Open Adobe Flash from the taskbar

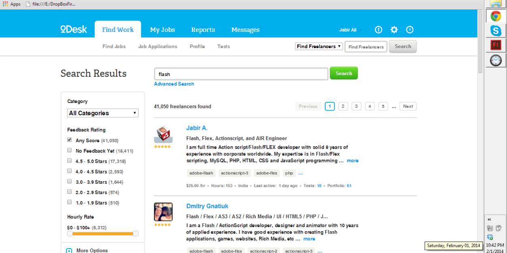[x=496, y=45]
